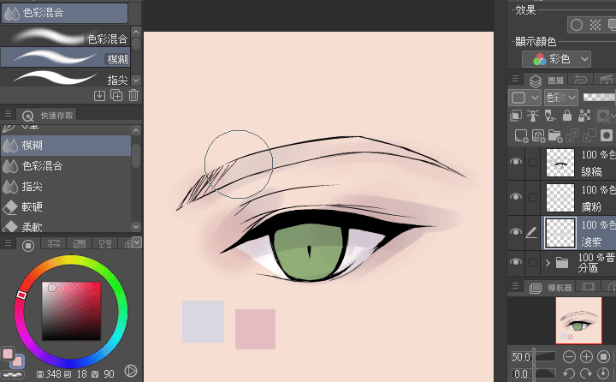Switch to the history undo tab
The height and width of the screenshot is (382, 616).
580,80
